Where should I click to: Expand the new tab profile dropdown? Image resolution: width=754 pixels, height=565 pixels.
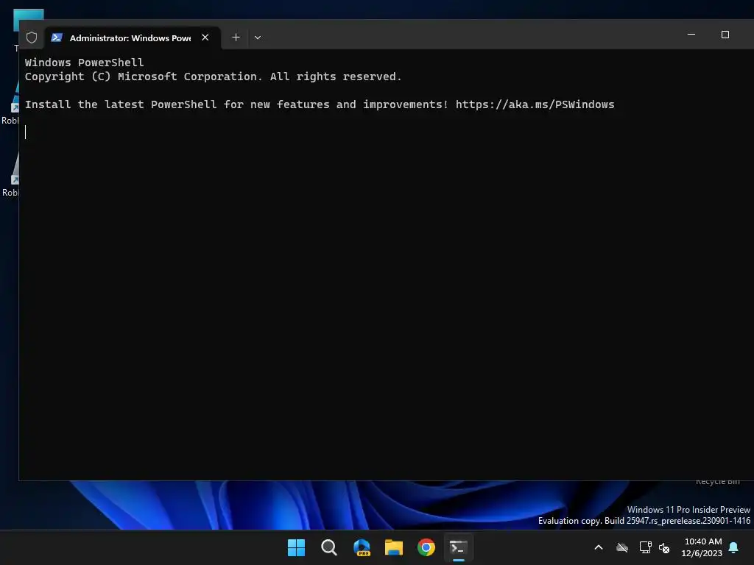258,38
